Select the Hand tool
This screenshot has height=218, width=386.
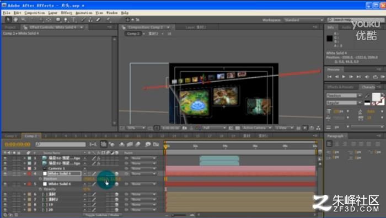point(16,20)
